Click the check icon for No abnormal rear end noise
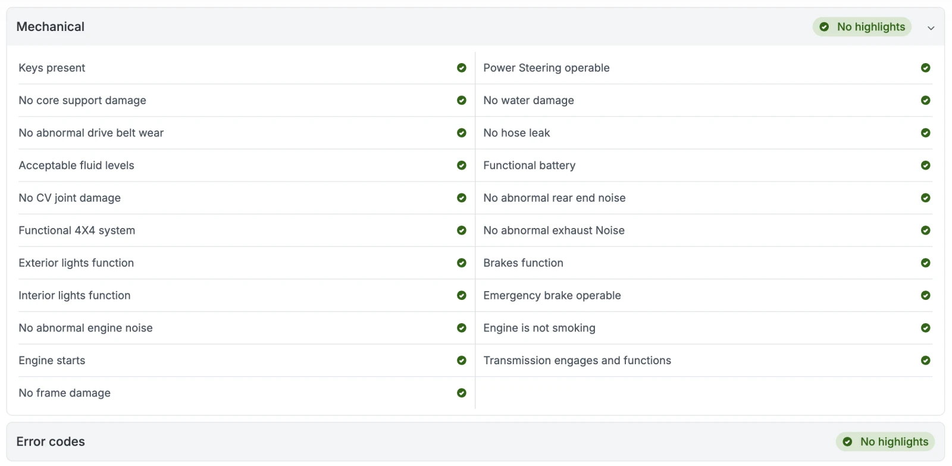Screen dimensions: 952x466 click(926, 198)
